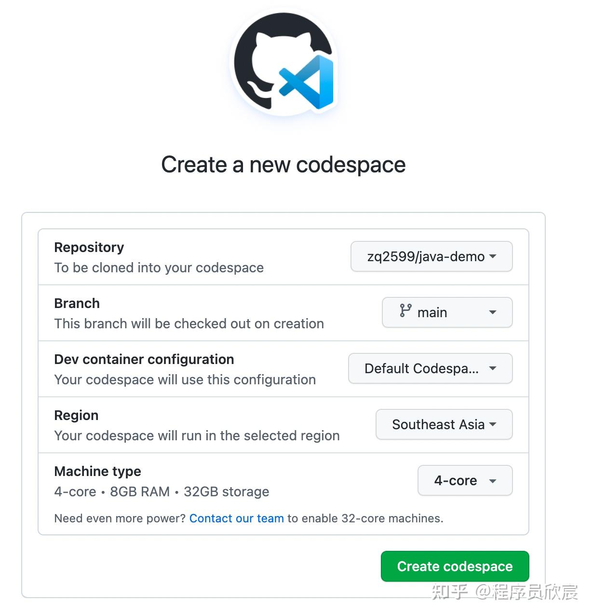Open the Southeast Asia region dropdown
Viewport: 593px width, 616px height.
pos(444,424)
